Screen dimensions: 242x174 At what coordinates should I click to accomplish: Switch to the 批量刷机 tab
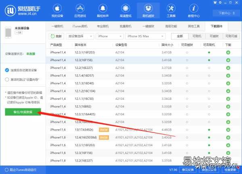(x=125, y=26)
